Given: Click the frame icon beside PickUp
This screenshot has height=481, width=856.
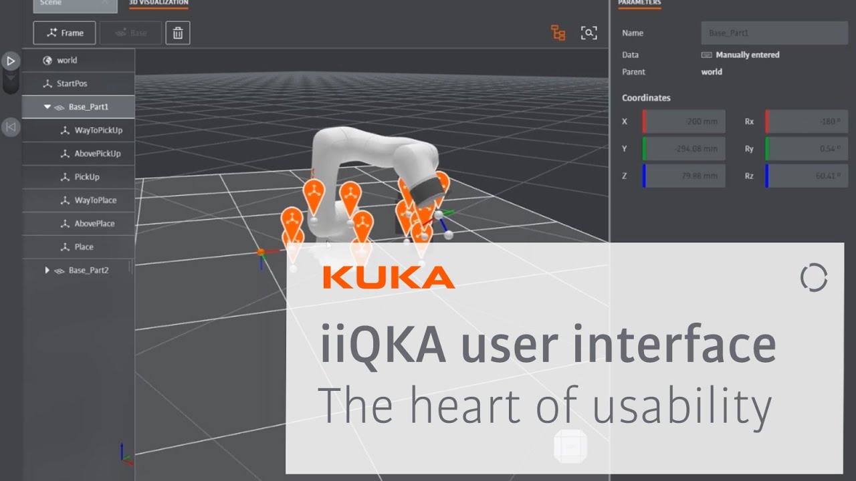Looking at the screenshot, I should pos(65,177).
